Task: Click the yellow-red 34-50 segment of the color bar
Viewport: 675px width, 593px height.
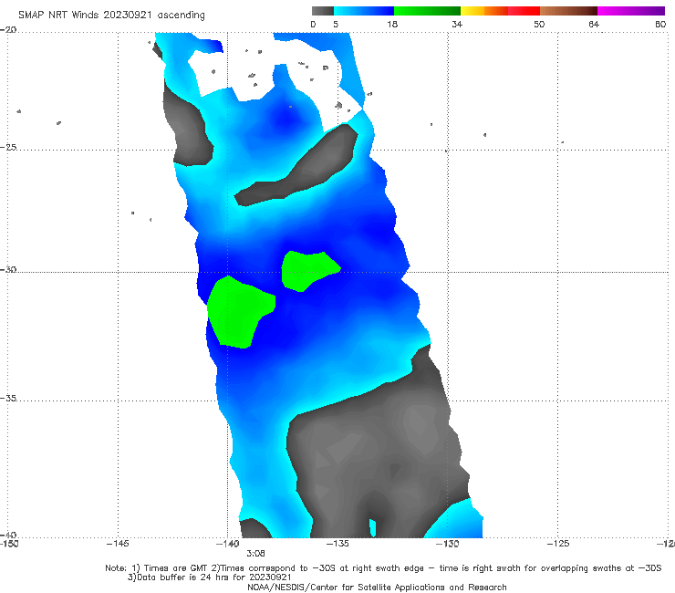Action: pyautogui.click(x=500, y=11)
